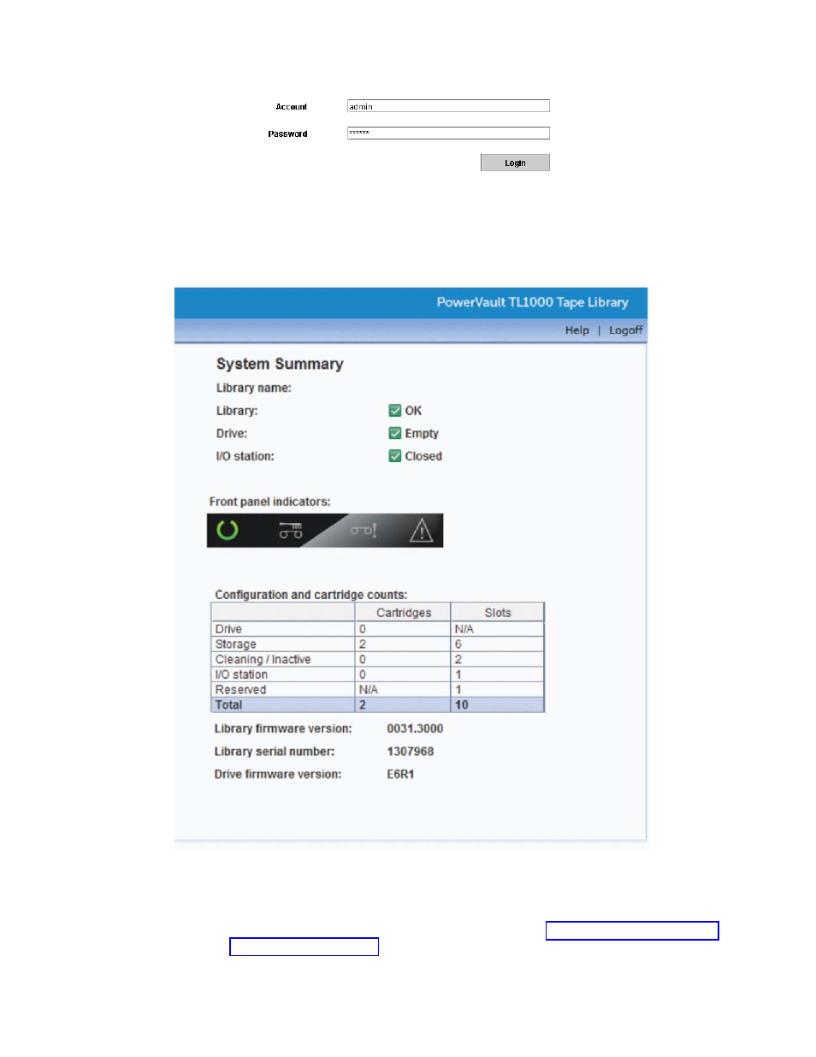Image resolution: width=816 pixels, height=1057 pixels.
Task: Click the OK library status text
Action: click(413, 411)
